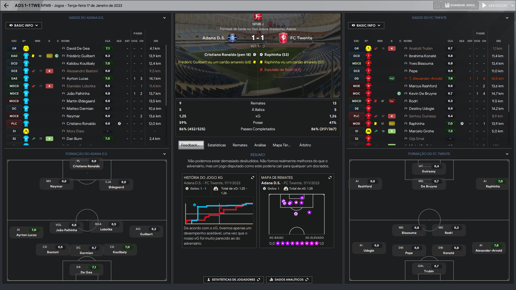Click João Palhinha's 6,8 rating badge
Viewport: 516px width, 290px height.
(x=74, y=225)
